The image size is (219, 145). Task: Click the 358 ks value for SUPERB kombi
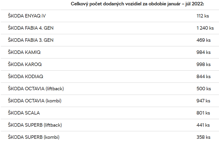pyautogui.click(x=203, y=137)
